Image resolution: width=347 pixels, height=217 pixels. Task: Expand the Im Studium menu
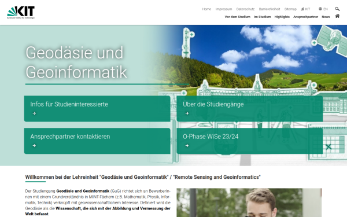[x=262, y=17]
